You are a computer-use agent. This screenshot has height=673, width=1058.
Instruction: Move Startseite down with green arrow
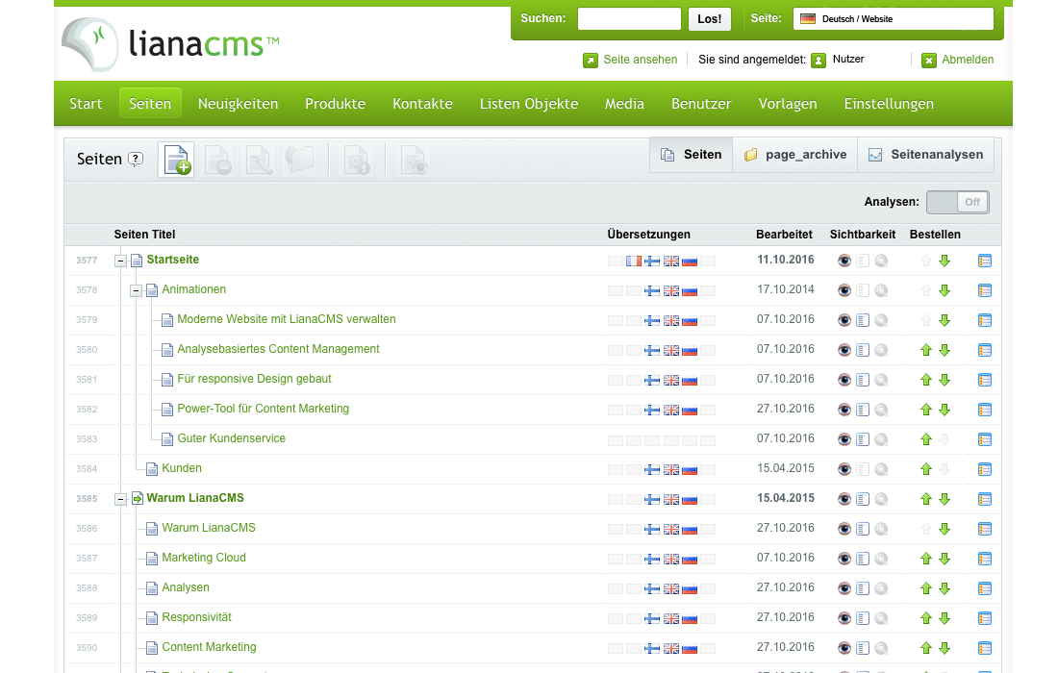click(945, 261)
